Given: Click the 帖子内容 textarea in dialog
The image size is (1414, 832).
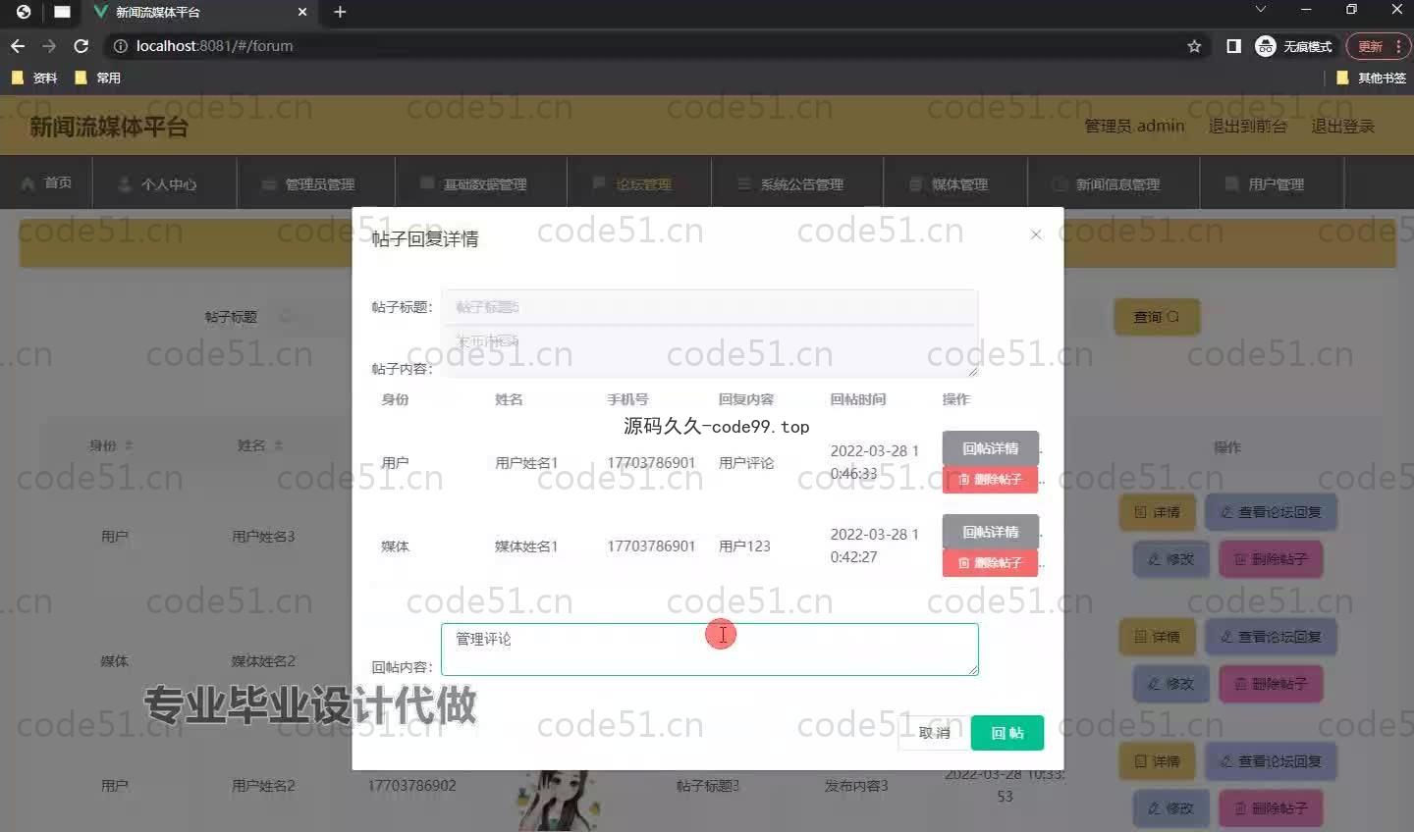Looking at the screenshot, I should (x=709, y=351).
